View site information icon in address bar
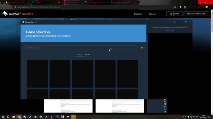 (15, 7)
